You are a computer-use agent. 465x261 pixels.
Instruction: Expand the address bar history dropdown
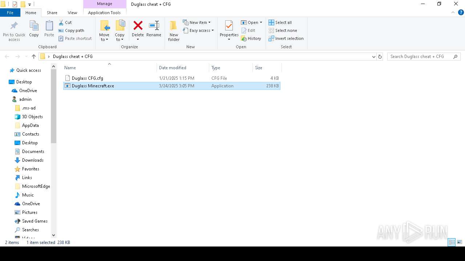point(373,57)
